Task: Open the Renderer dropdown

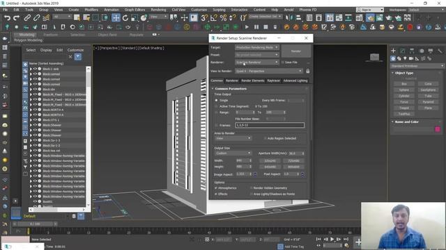Action: 257,62
